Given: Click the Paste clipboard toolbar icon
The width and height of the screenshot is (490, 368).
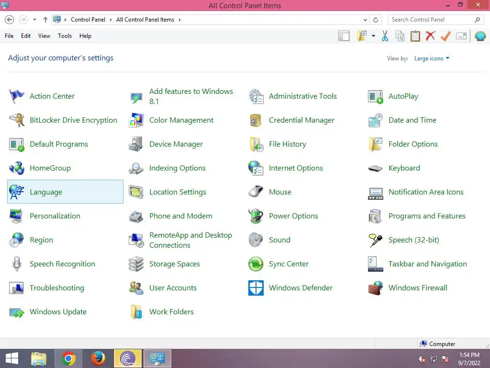Looking at the screenshot, I should tap(415, 36).
